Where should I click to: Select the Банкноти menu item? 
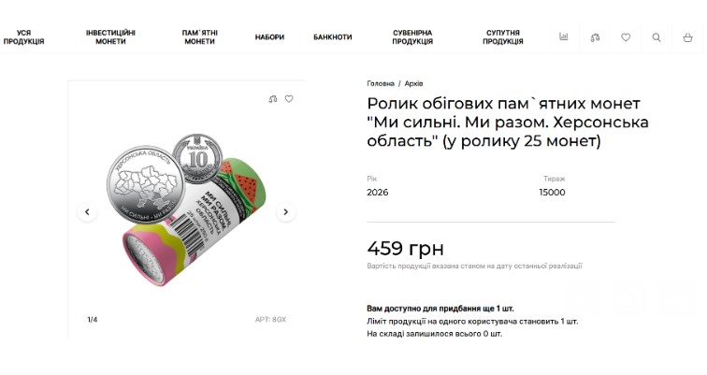[x=333, y=37]
